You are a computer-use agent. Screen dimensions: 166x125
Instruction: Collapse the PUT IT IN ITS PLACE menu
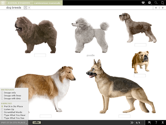[14, 123]
